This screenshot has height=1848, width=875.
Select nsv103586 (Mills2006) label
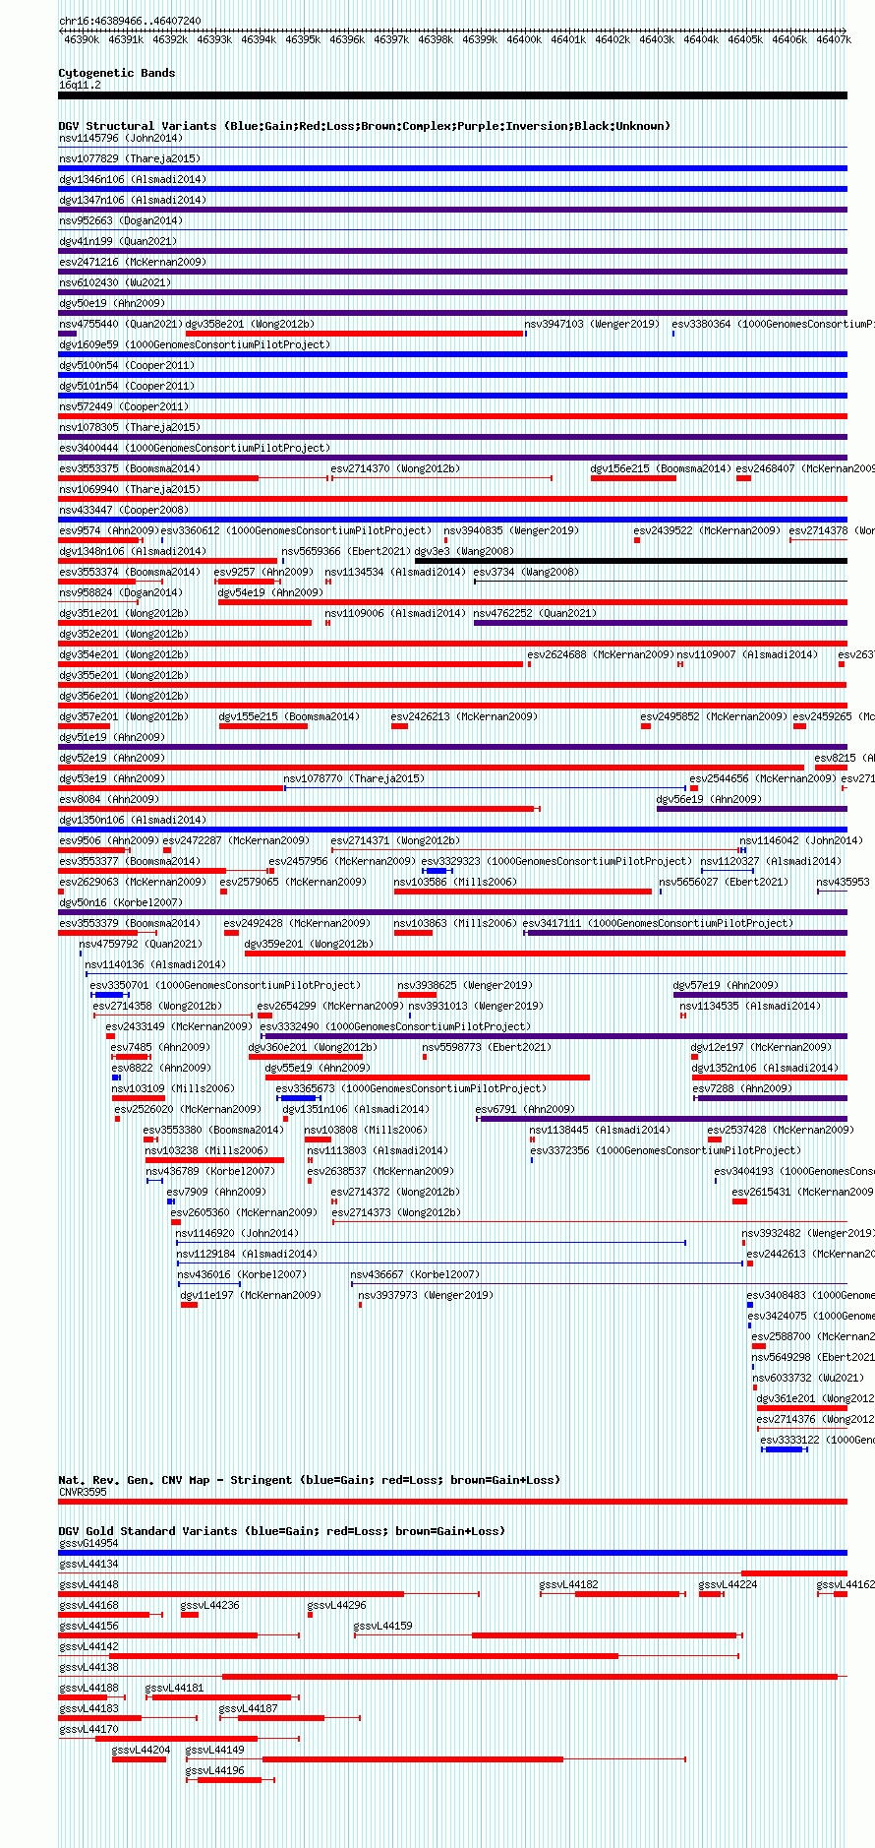(x=455, y=882)
